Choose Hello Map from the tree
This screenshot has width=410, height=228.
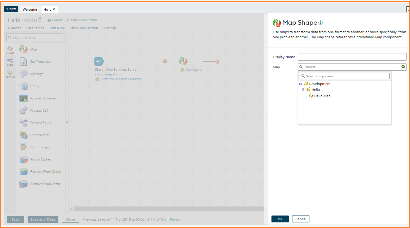322,96
